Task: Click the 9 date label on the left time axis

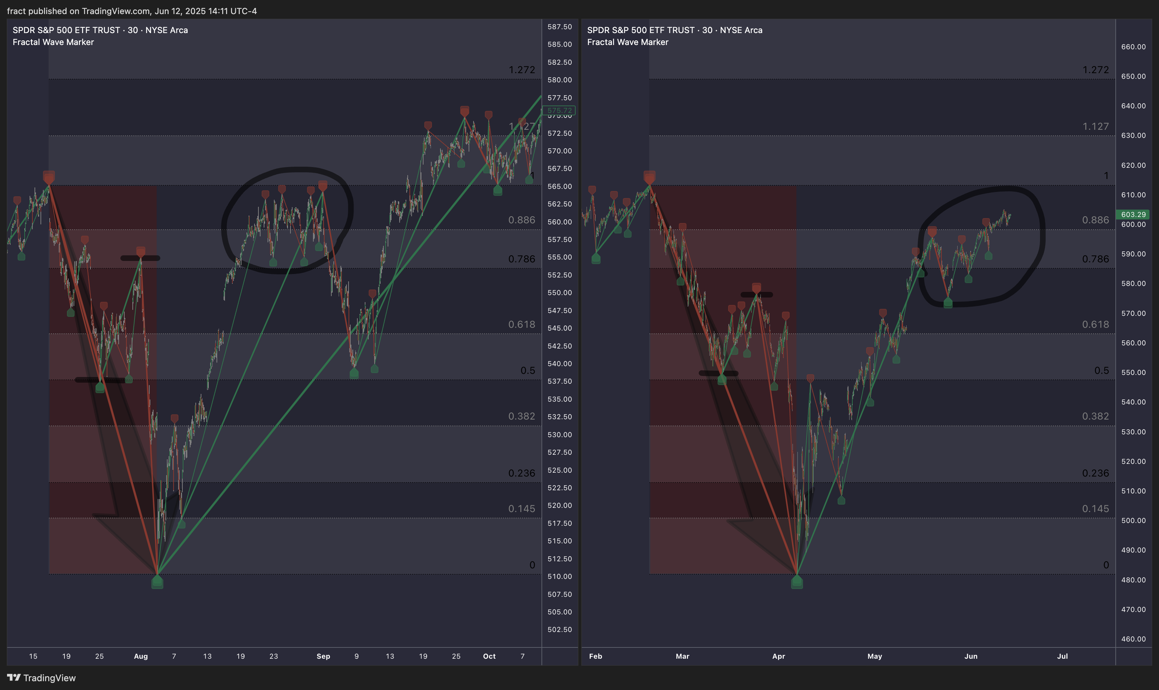Action: [357, 656]
